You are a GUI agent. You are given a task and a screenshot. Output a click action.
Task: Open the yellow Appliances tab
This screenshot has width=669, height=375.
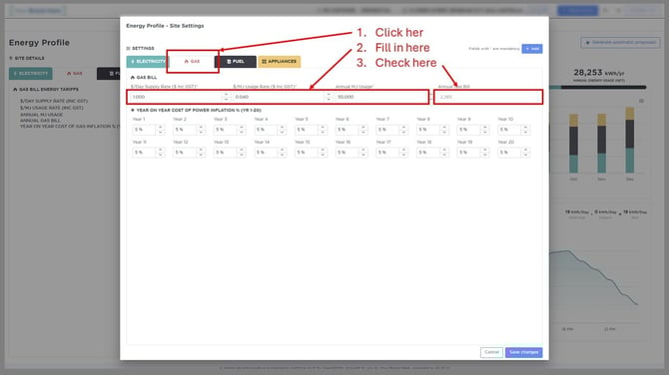(x=279, y=62)
